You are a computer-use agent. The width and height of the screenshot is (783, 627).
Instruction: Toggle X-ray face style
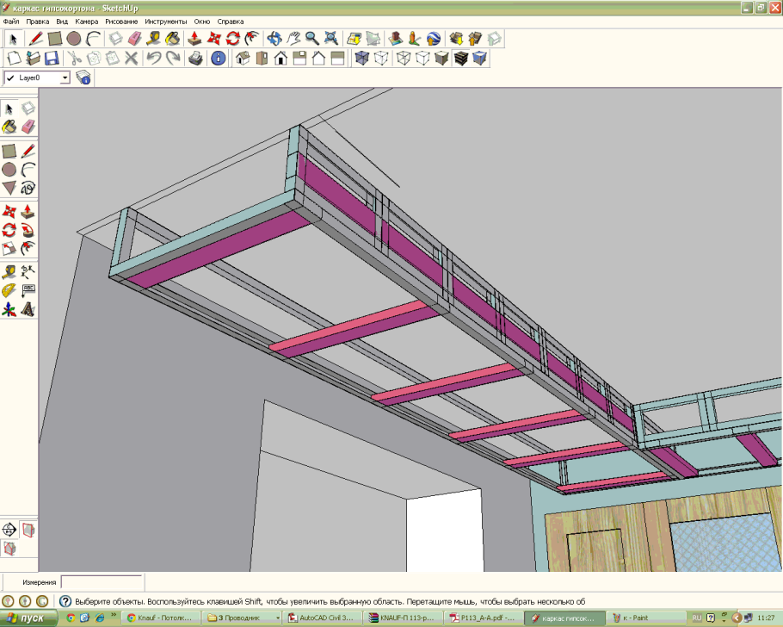pyautogui.click(x=362, y=59)
